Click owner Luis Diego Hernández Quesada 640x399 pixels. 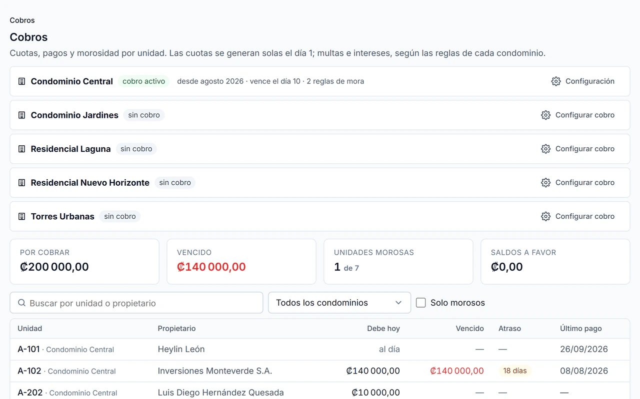(220, 393)
